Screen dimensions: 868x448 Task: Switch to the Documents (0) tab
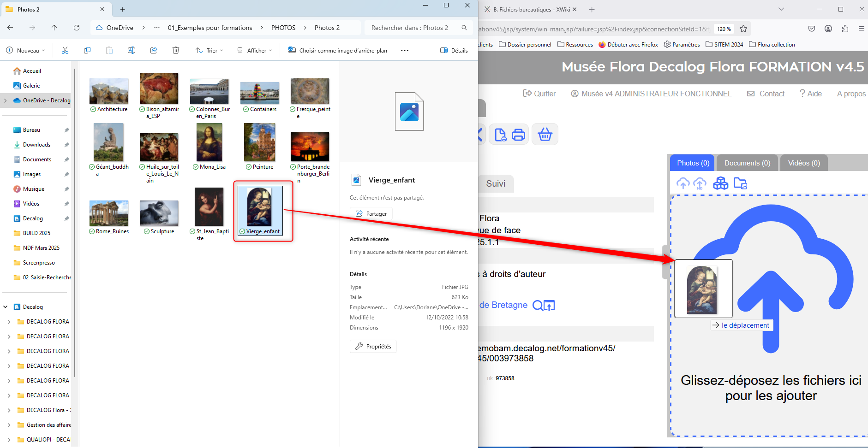tap(747, 163)
